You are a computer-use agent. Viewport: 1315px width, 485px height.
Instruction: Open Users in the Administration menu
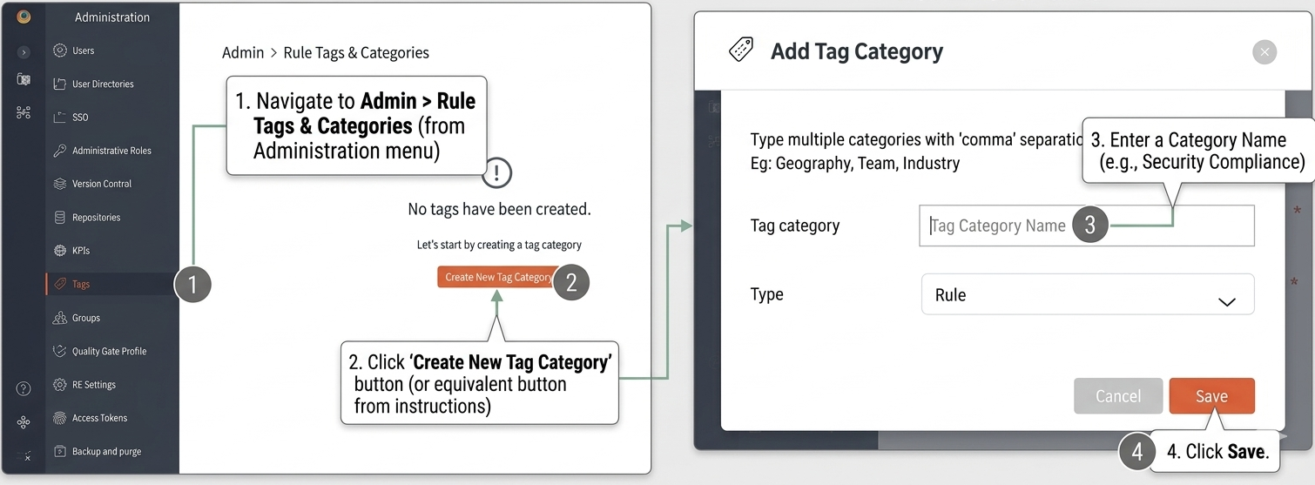83,51
